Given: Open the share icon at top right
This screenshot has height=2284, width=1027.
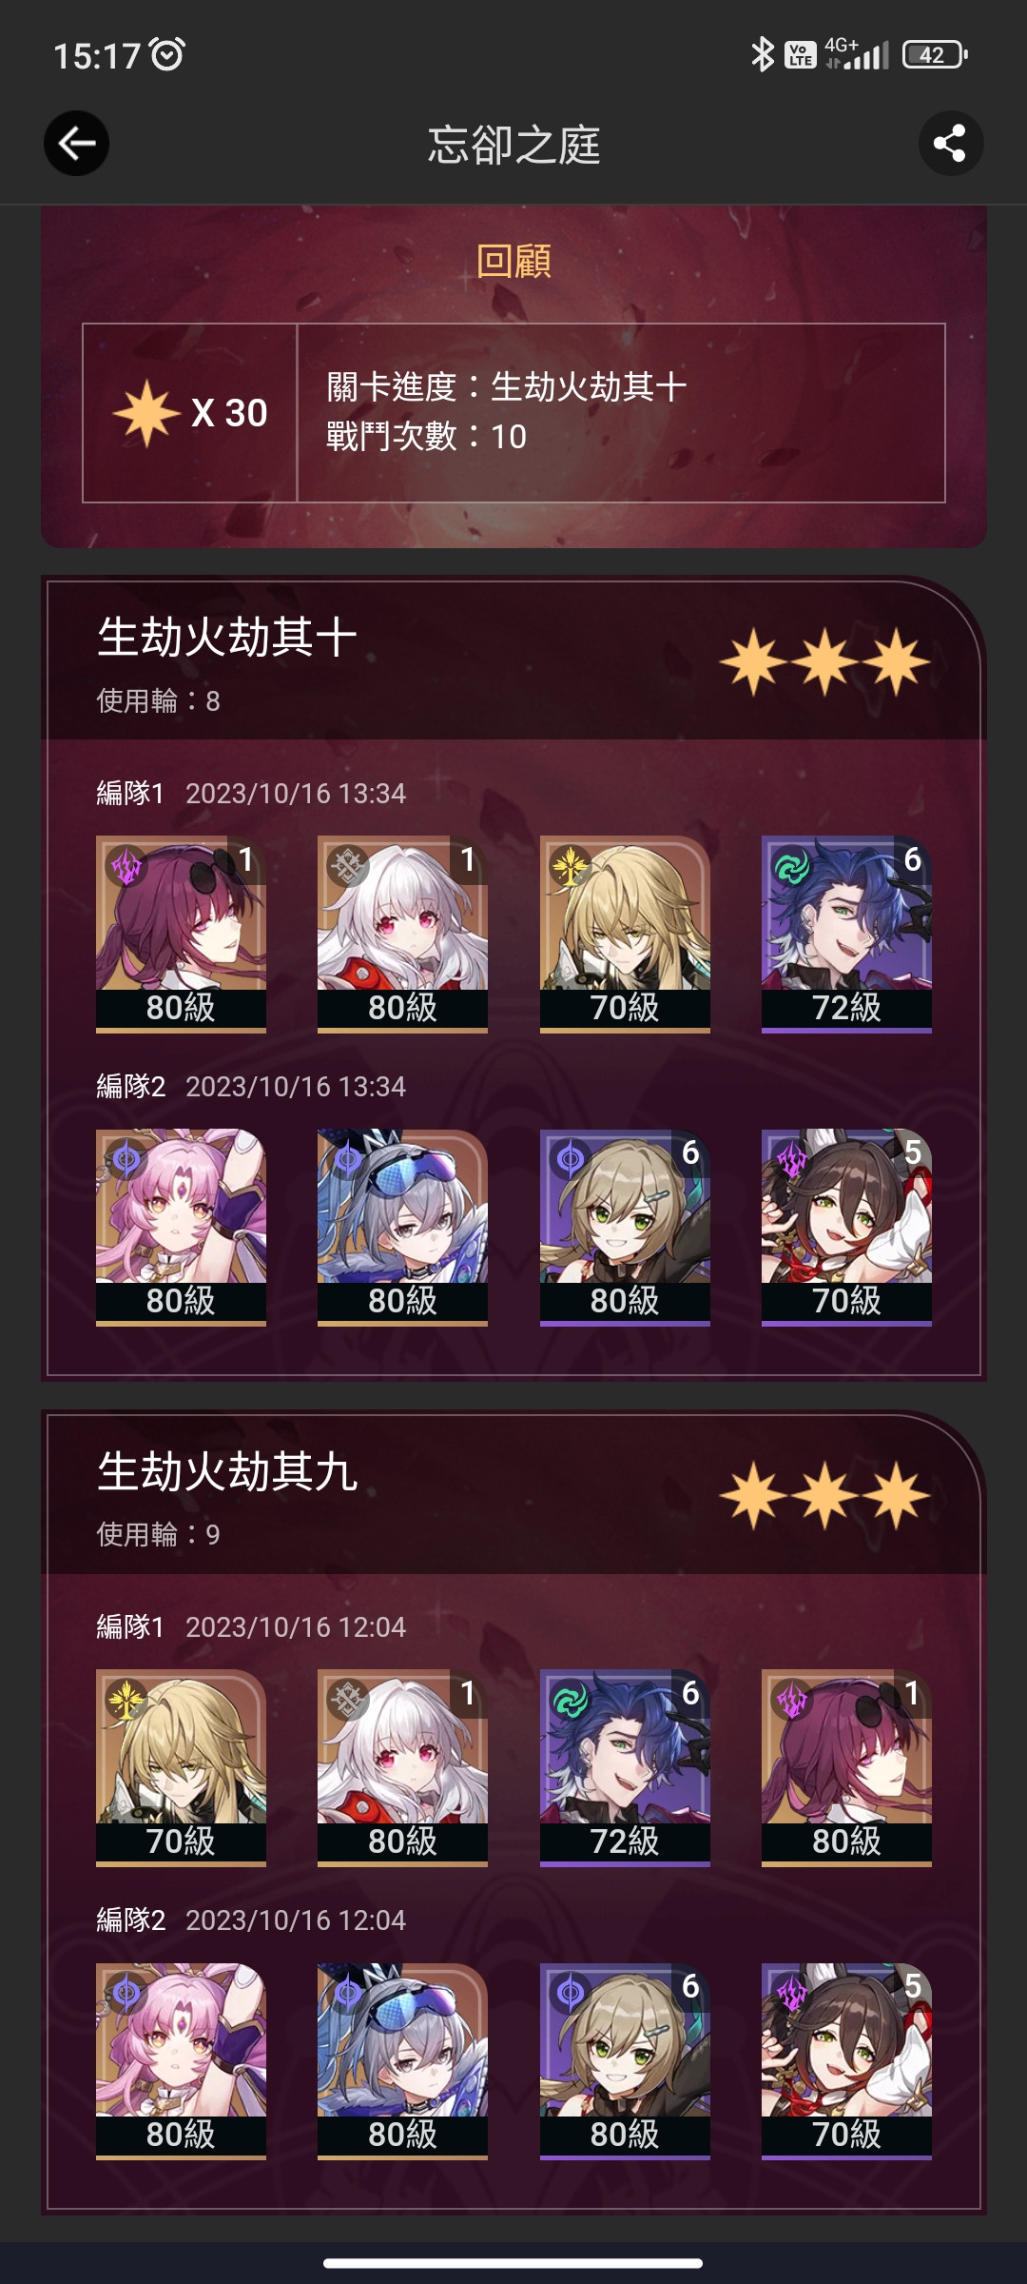Looking at the screenshot, I should (950, 144).
